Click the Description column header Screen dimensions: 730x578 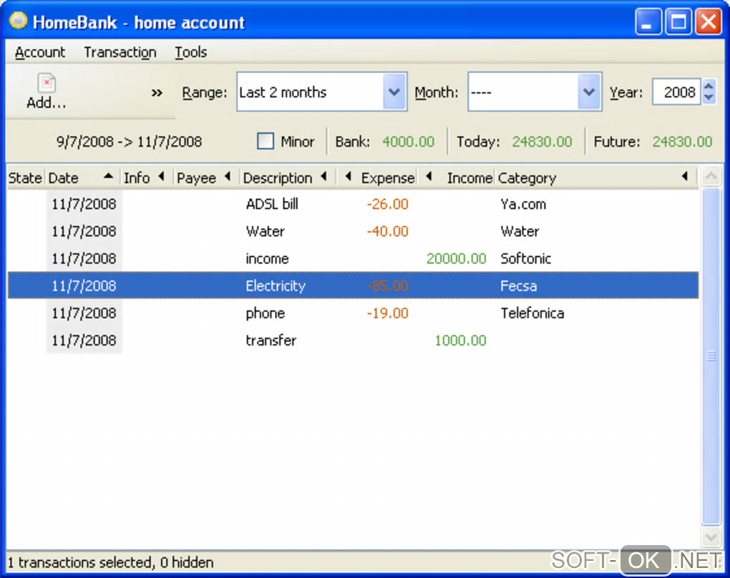point(288,178)
